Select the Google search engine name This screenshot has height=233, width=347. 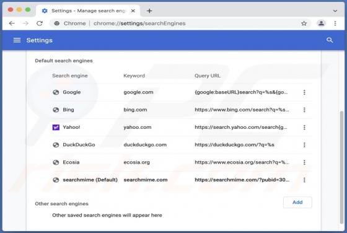coord(72,92)
